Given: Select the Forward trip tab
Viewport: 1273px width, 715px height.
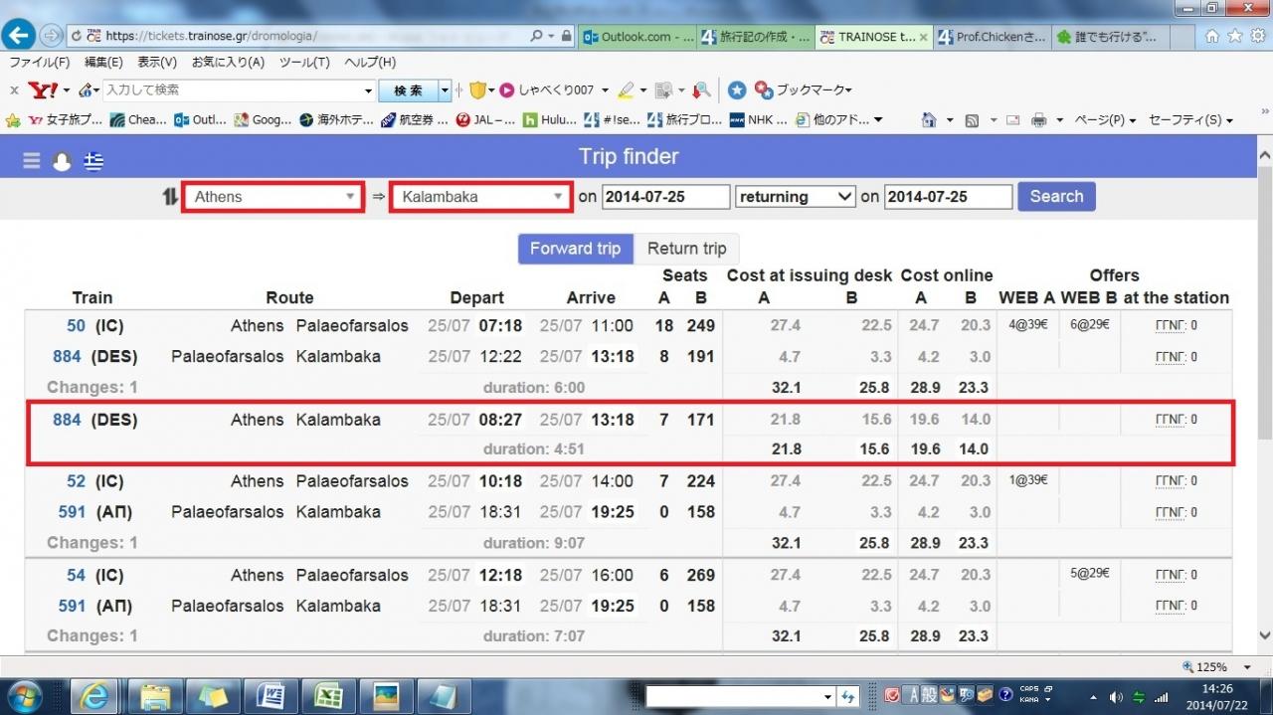Looking at the screenshot, I should (575, 249).
